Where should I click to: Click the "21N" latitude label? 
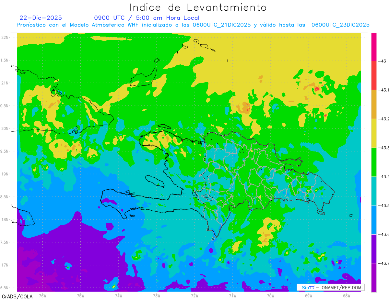point(5,83)
